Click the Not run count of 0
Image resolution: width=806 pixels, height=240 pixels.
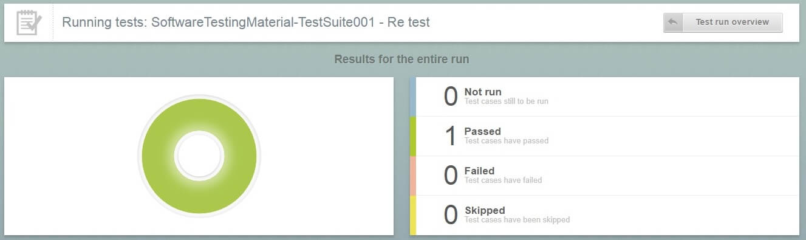pyautogui.click(x=450, y=97)
